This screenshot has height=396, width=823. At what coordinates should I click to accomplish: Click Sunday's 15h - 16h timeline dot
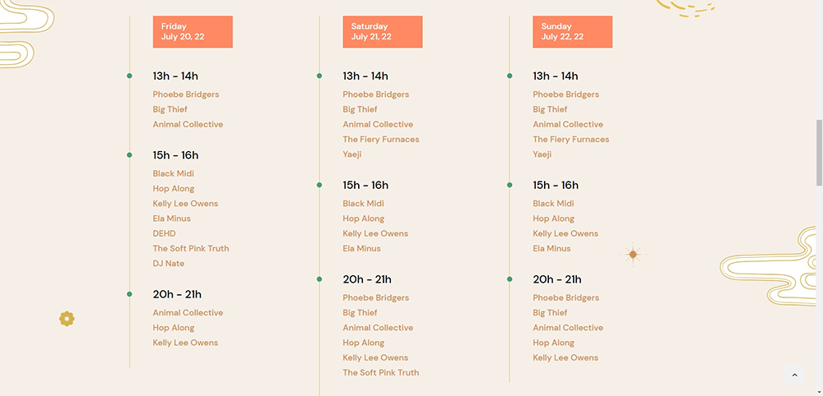coord(509,185)
